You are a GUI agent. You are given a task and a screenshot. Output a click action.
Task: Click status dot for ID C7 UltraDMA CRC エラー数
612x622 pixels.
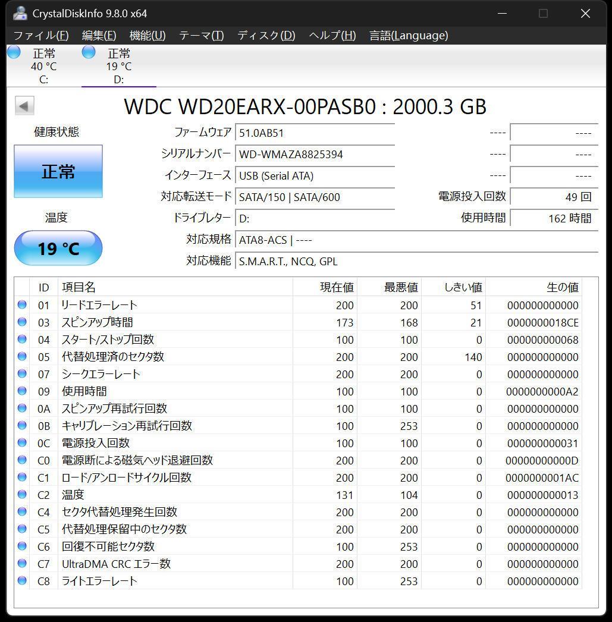pos(22,563)
